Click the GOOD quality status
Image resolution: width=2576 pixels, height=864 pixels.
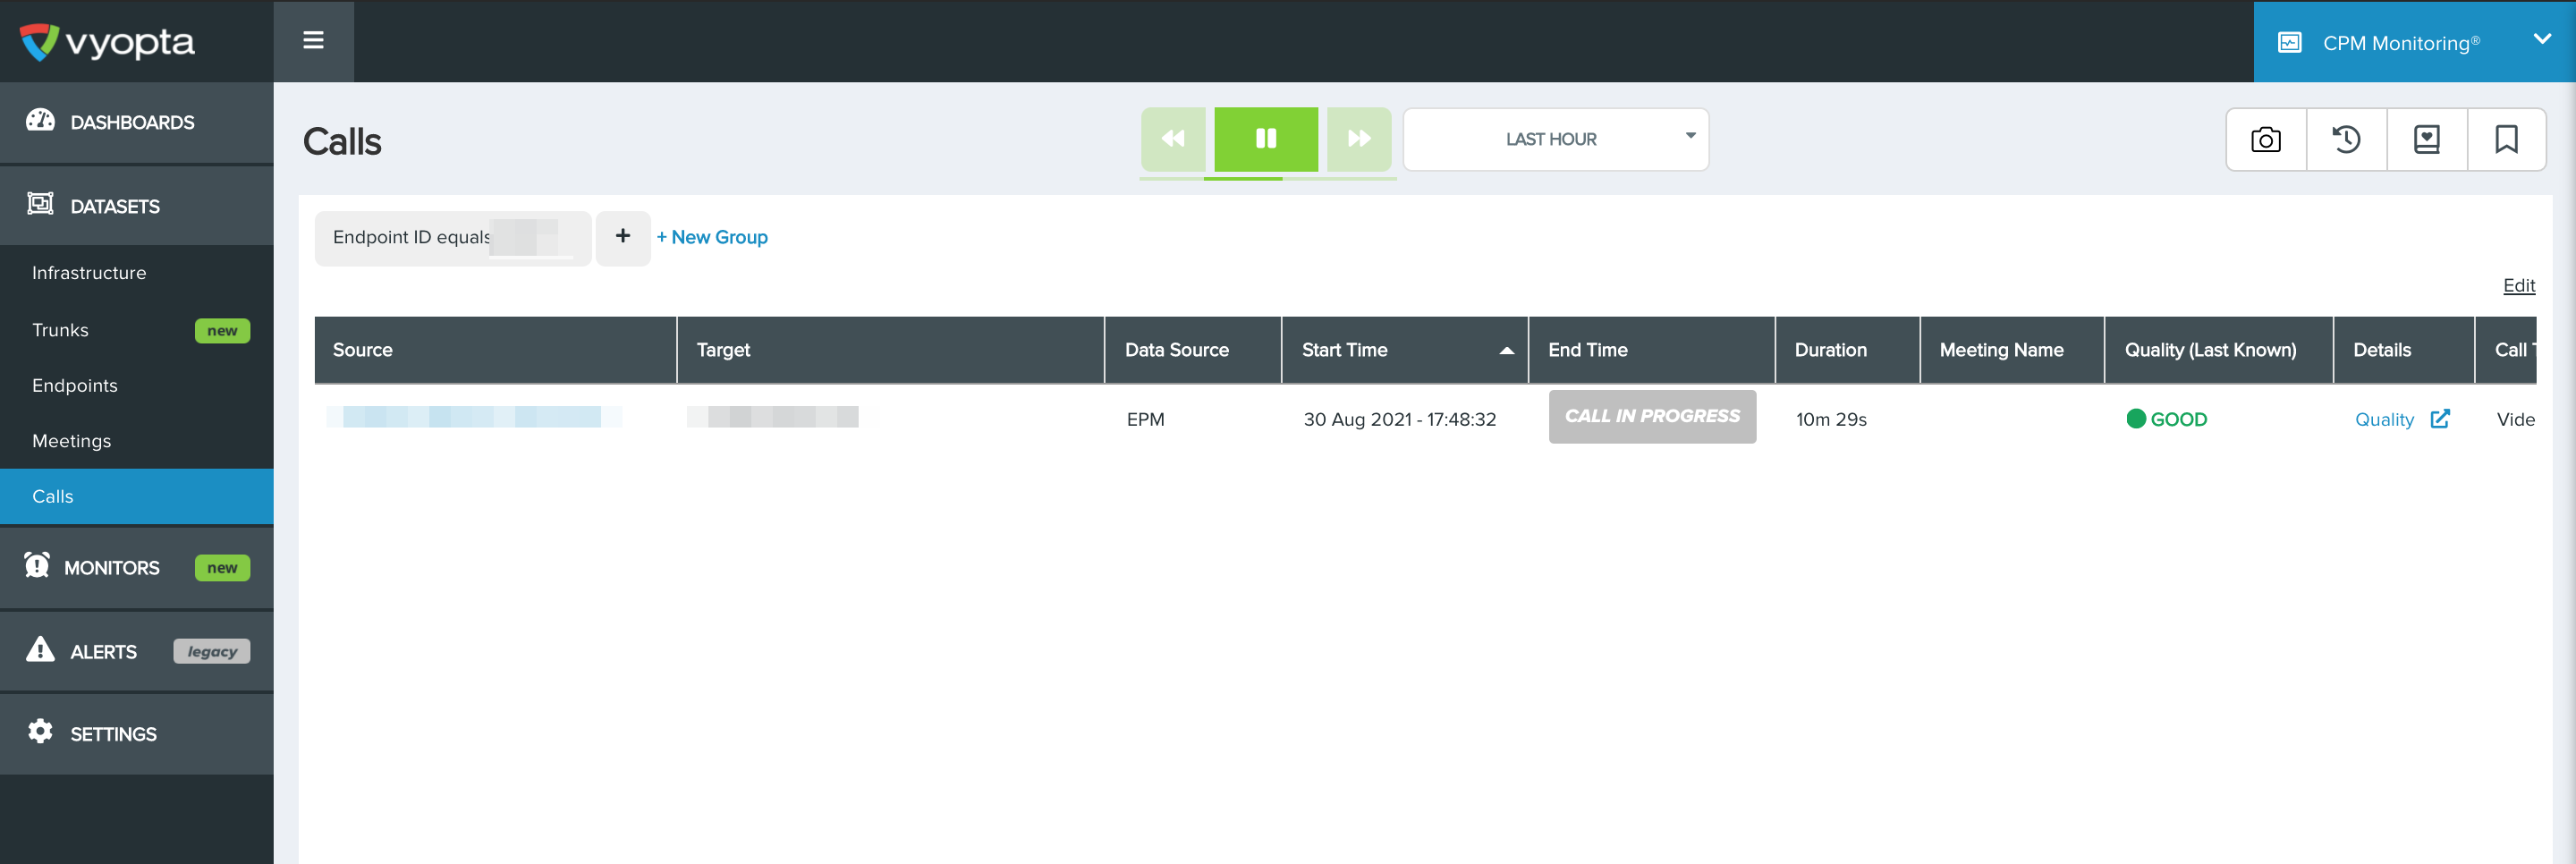pyautogui.click(x=2178, y=420)
